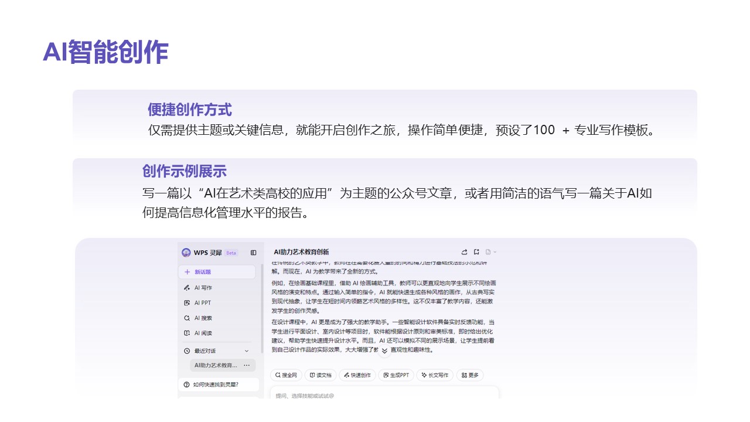Click the bookmark-add icon in the chat header

476,252
